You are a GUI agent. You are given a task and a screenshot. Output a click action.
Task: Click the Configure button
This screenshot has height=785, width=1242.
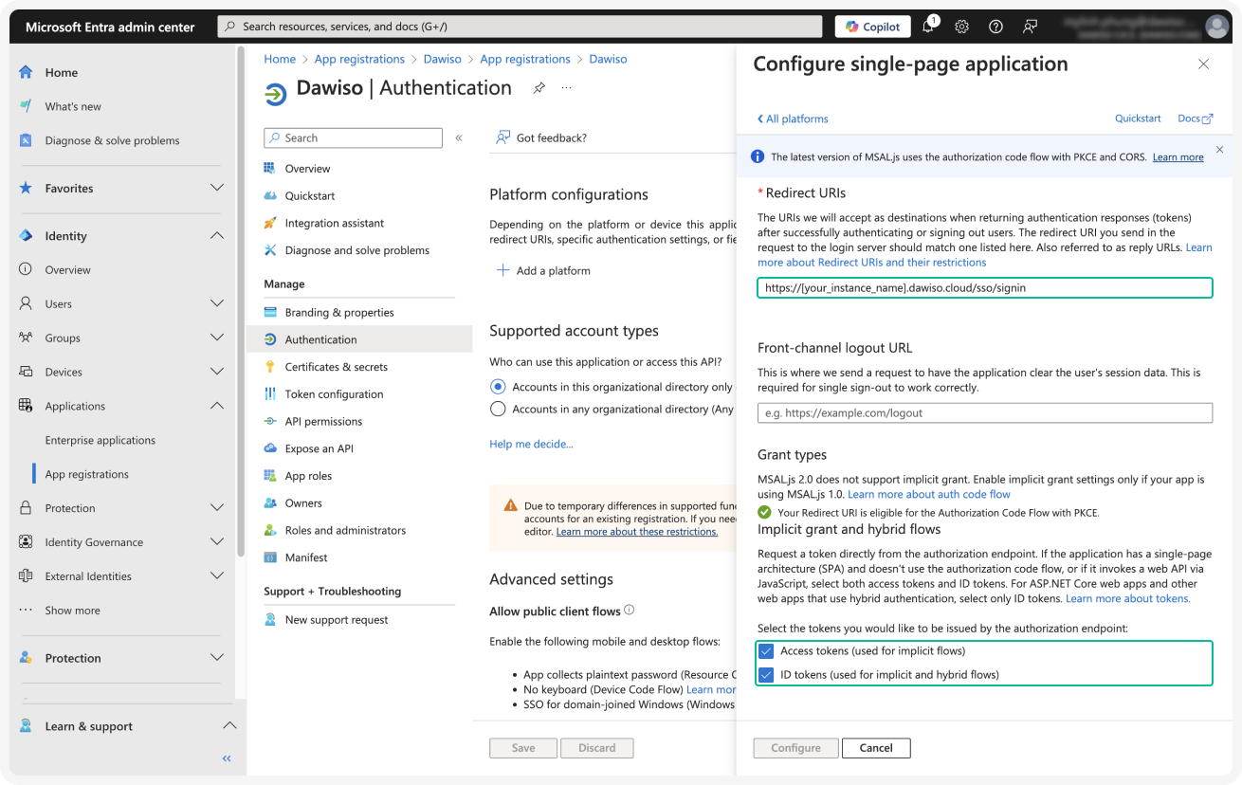[x=795, y=748]
